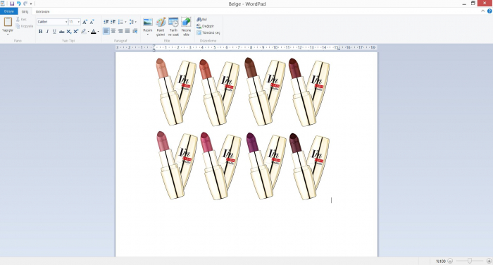This screenshot has width=493, height=265.
Task: Click the increase indent icon
Action: [x=113, y=22]
